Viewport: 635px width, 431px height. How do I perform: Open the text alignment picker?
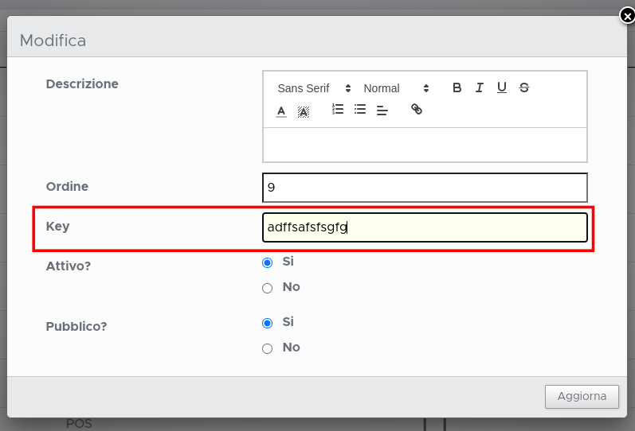[382, 110]
